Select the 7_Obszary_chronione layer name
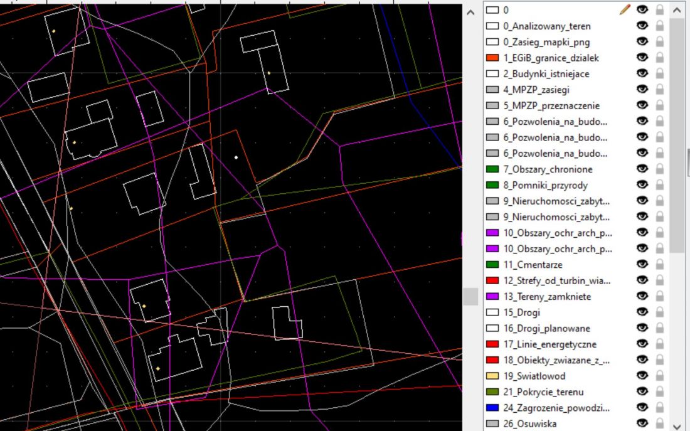690x431 pixels. pyautogui.click(x=548, y=169)
